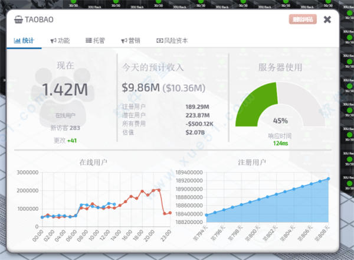Open the 统计 statistics tab
This screenshot has height=260, width=354.
click(24, 41)
